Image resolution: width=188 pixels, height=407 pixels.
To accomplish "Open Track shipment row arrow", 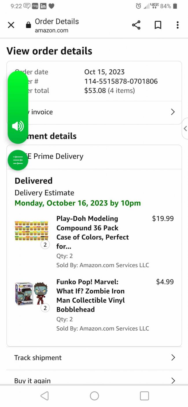I will pyautogui.click(x=173, y=358).
